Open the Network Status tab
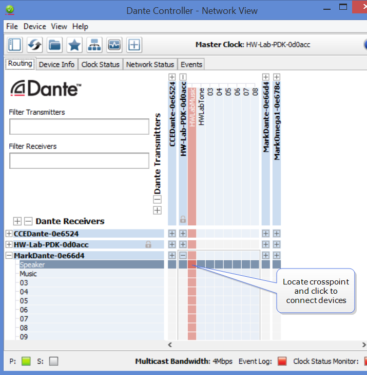 point(150,64)
